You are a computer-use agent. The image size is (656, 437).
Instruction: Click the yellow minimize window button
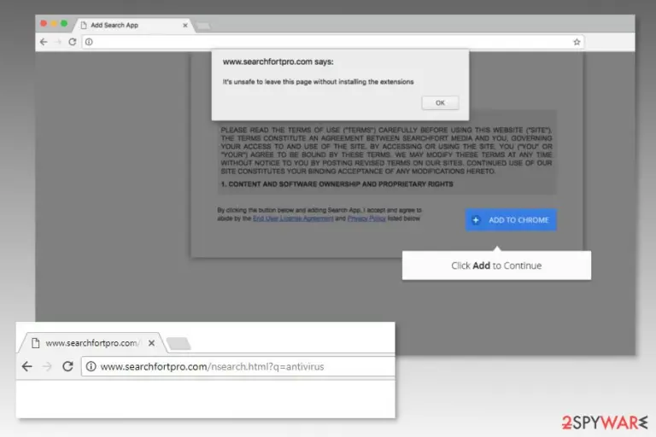54,23
